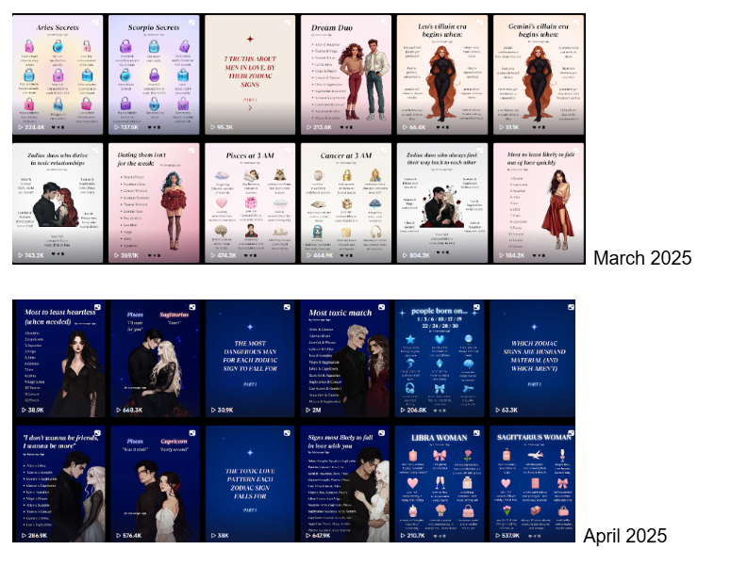The image size is (748, 566).
Task: Open the Sagittarius Woman post
Action: (532, 485)
